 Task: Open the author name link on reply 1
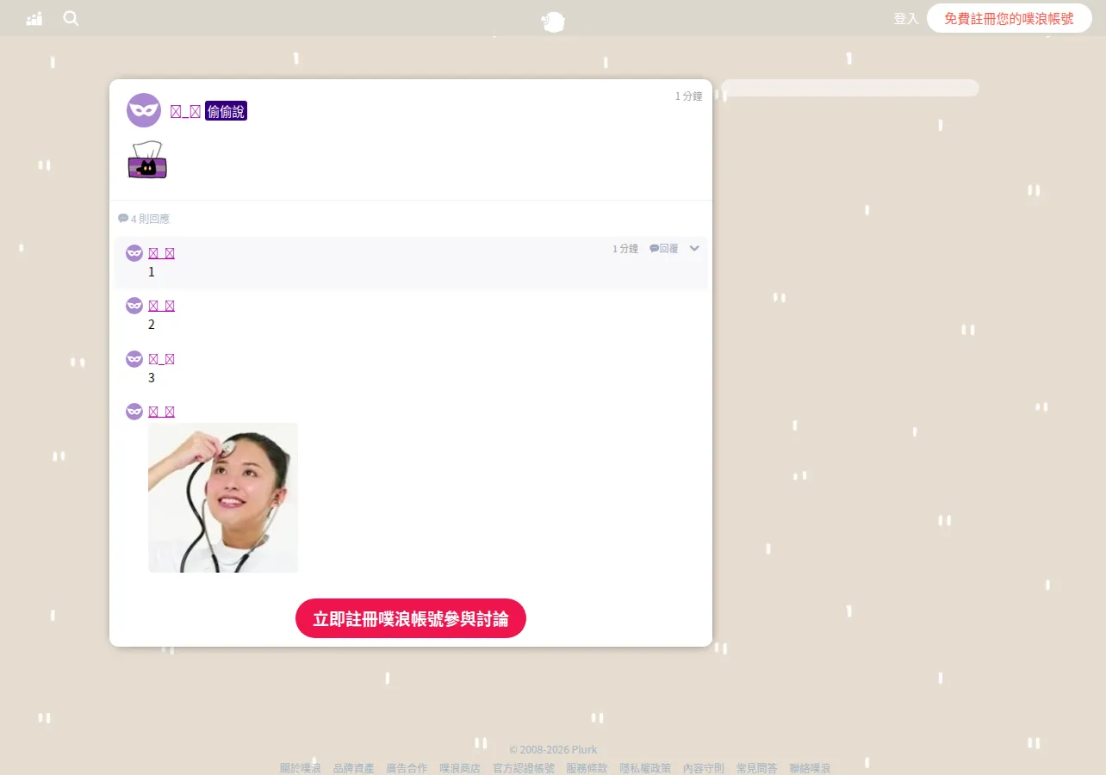(161, 253)
